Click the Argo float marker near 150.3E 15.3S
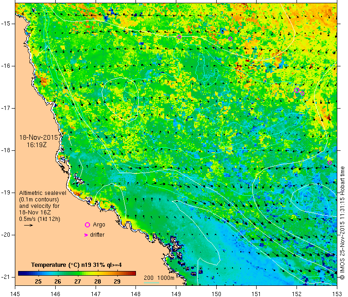The image size is (348, 297). click(x=230, y=39)
